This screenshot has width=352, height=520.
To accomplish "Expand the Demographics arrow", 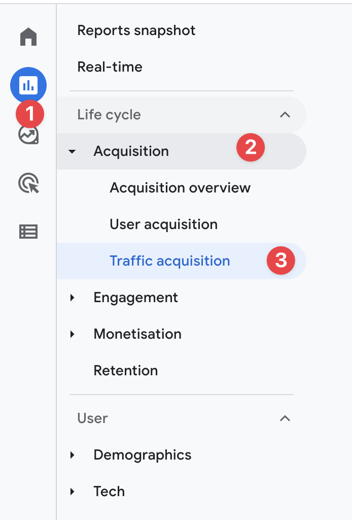I will click(x=72, y=454).
